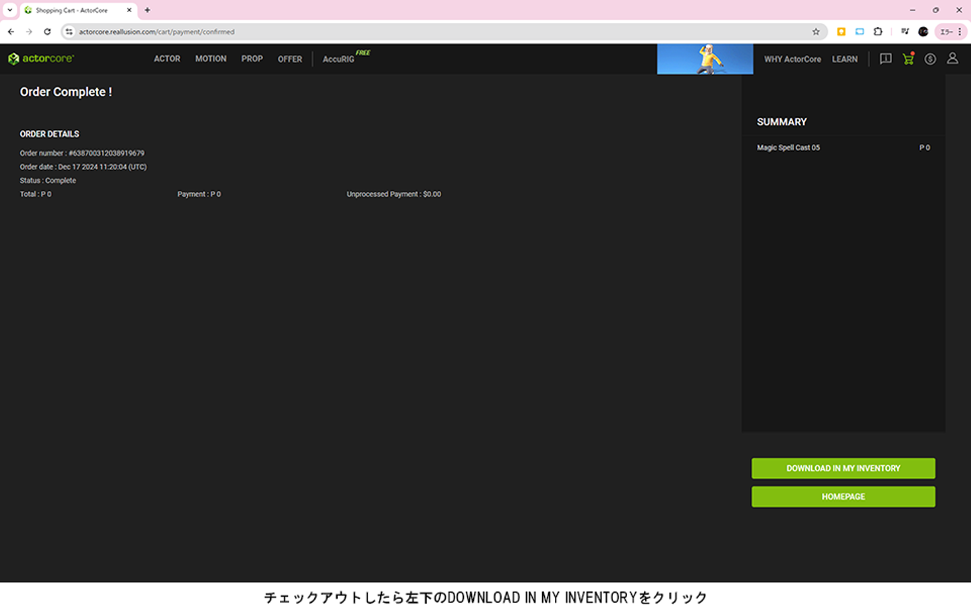Click the round dark profile avatar in the browser toolbar
The image size is (971, 615).
(923, 32)
